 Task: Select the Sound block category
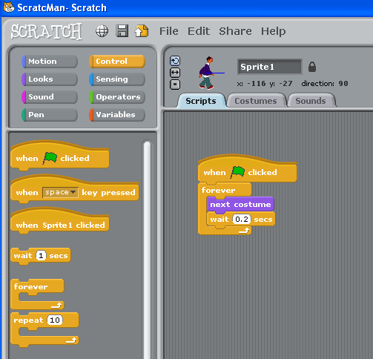[50, 97]
